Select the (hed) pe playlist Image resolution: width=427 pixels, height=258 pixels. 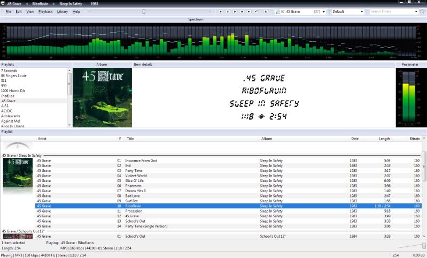[33, 96]
